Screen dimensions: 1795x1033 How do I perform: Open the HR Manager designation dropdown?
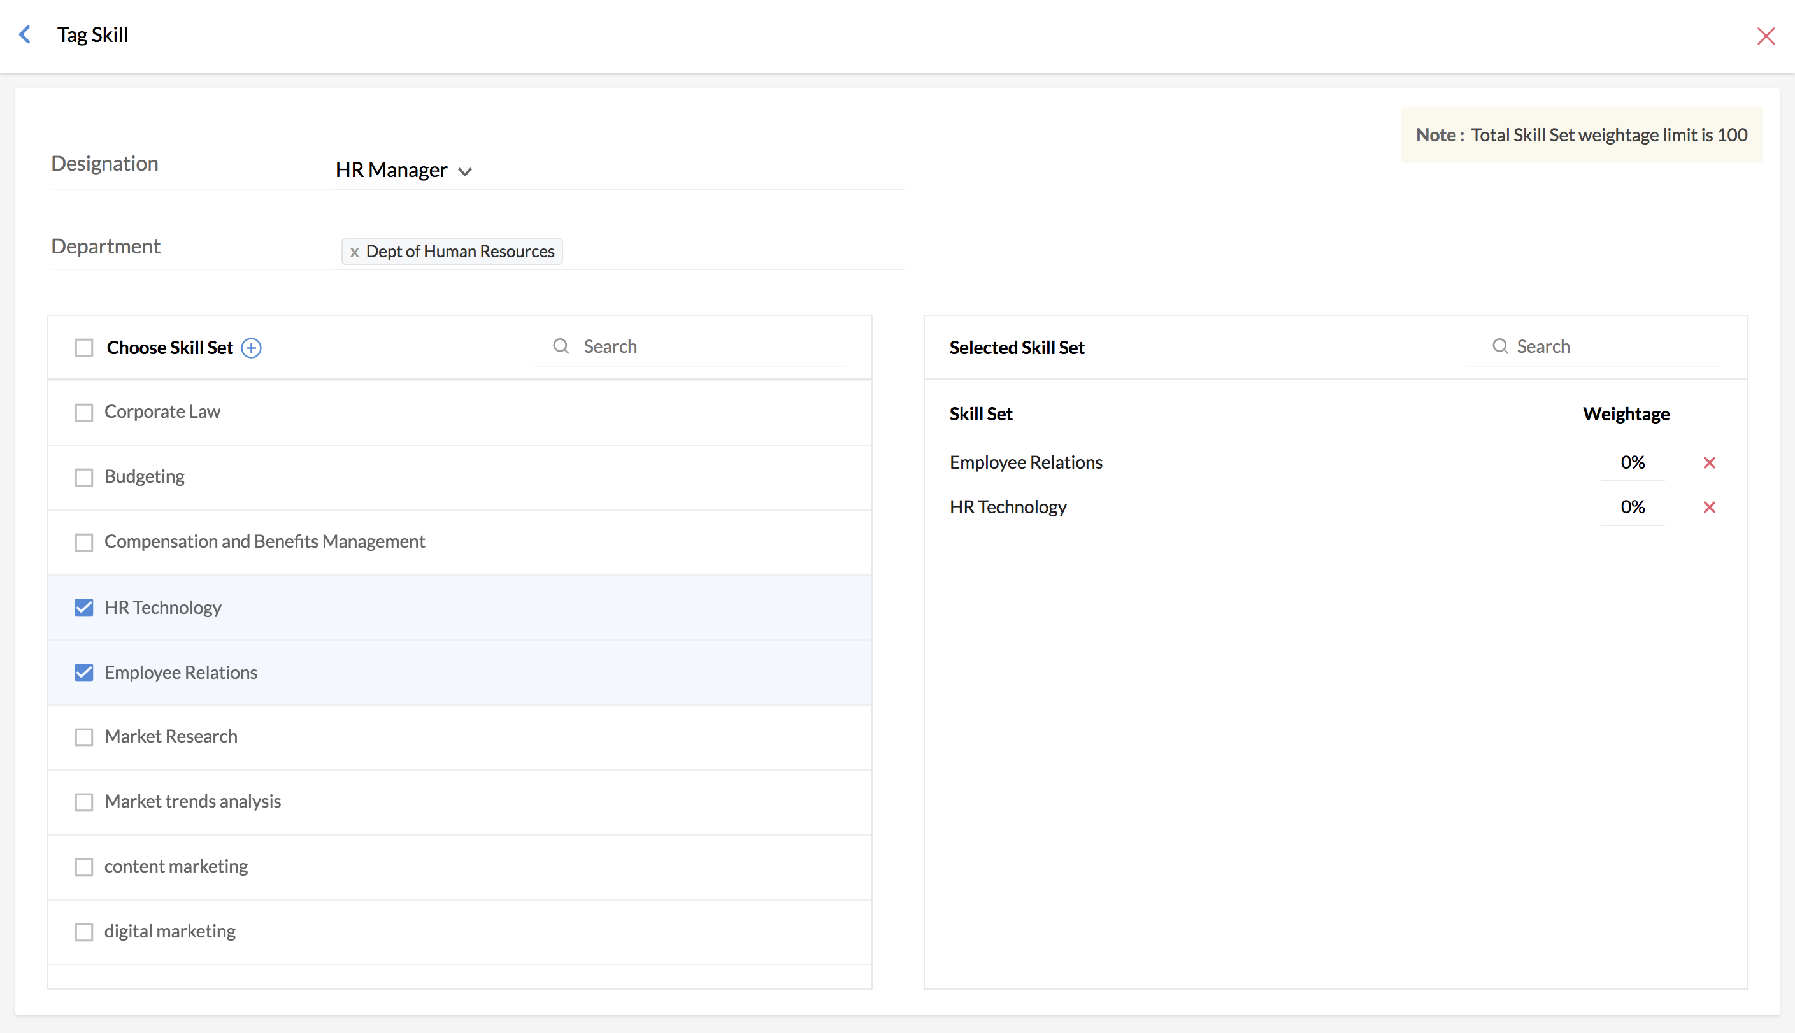click(403, 170)
